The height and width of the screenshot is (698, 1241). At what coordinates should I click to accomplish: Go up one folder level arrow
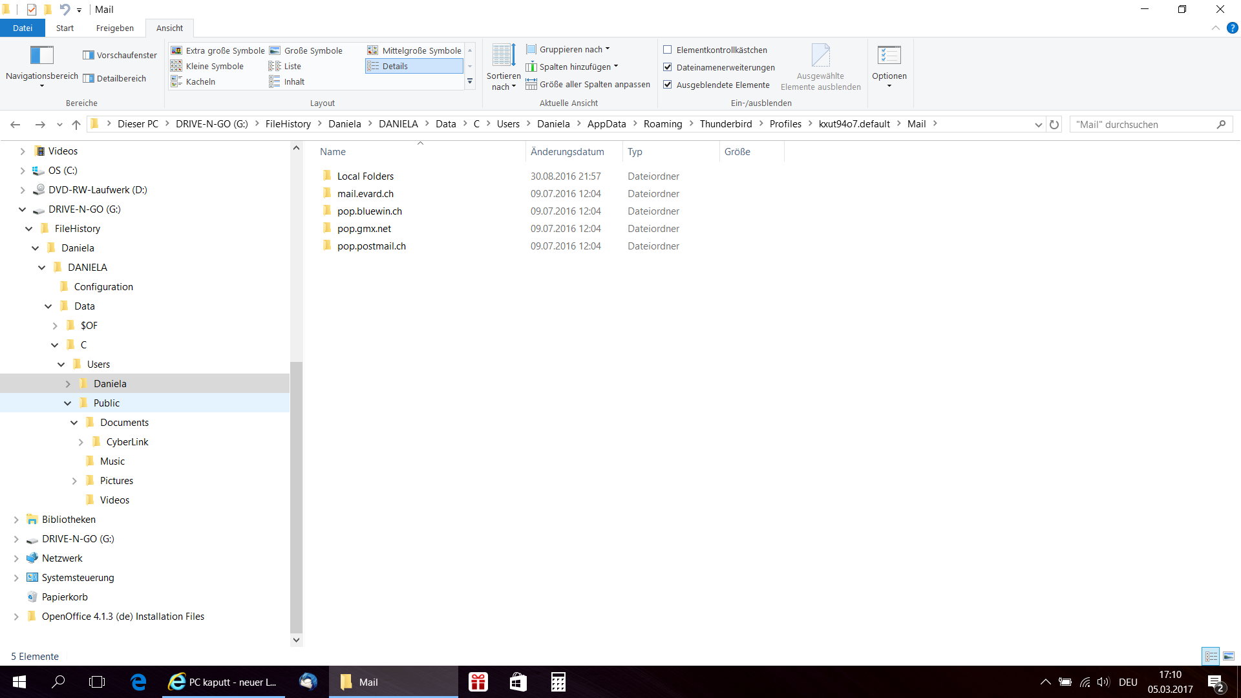(76, 125)
